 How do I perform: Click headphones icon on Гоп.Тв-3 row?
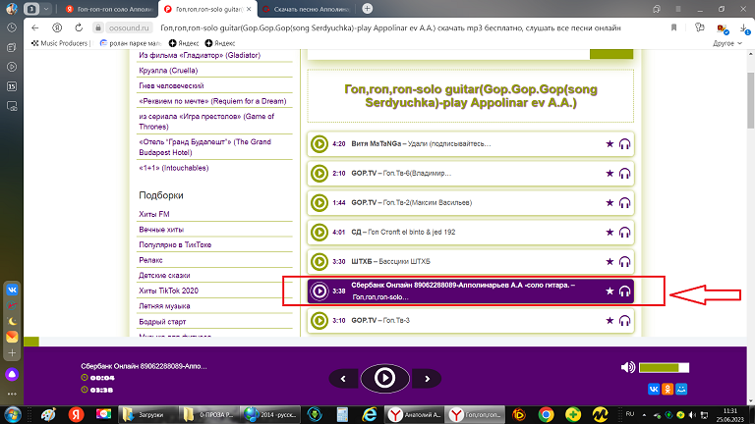pos(624,320)
